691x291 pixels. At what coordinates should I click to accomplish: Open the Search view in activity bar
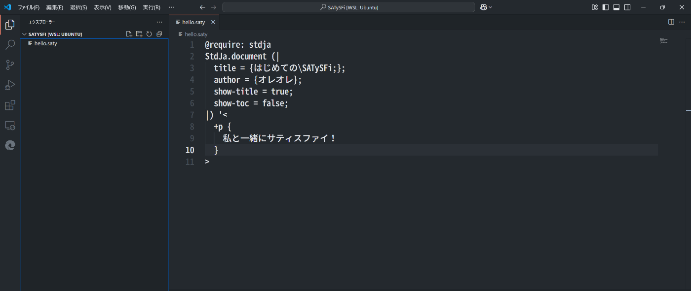(10, 45)
